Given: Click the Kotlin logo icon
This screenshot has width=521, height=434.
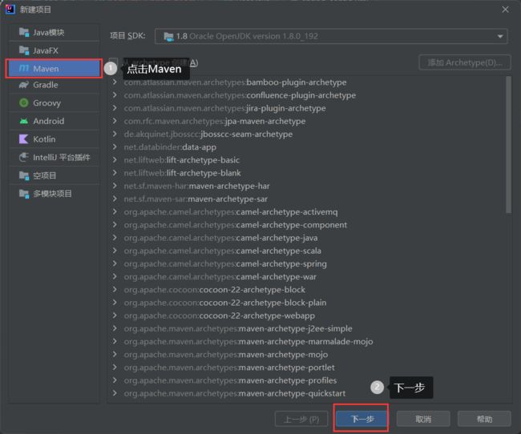Looking at the screenshot, I should tap(24, 139).
